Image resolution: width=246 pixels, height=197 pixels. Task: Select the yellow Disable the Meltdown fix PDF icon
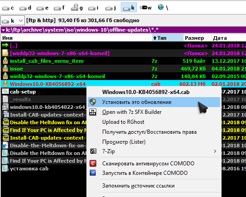(x=5, y=122)
